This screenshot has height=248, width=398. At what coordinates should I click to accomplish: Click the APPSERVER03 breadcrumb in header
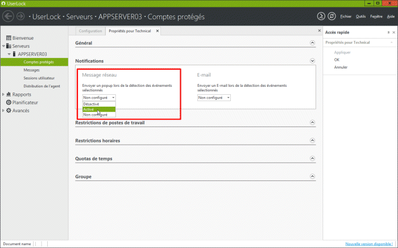point(120,16)
